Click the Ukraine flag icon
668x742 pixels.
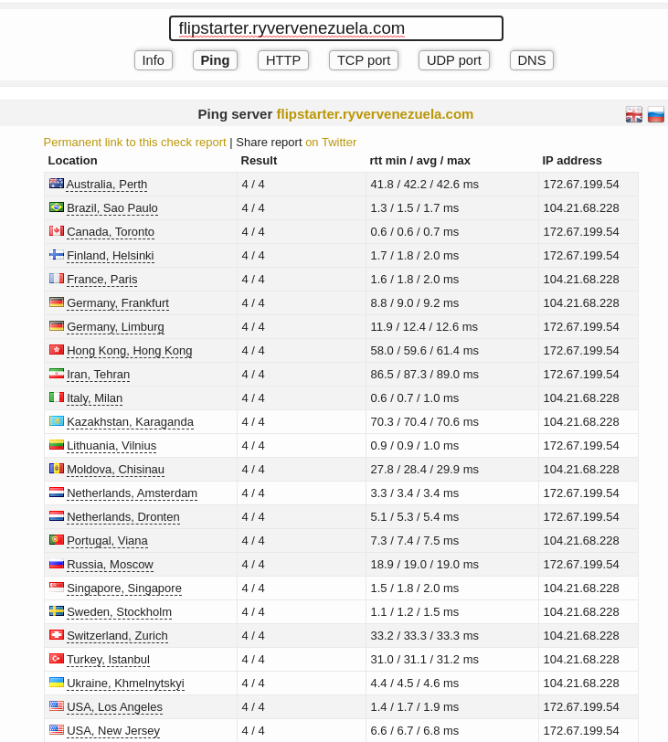tap(57, 682)
